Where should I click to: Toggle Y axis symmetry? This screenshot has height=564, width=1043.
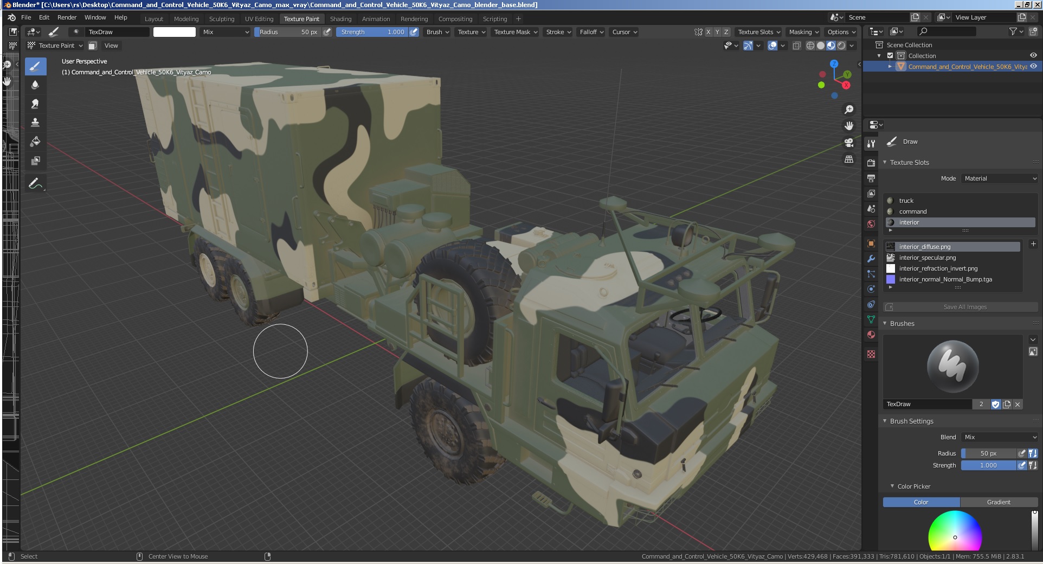[717, 32]
